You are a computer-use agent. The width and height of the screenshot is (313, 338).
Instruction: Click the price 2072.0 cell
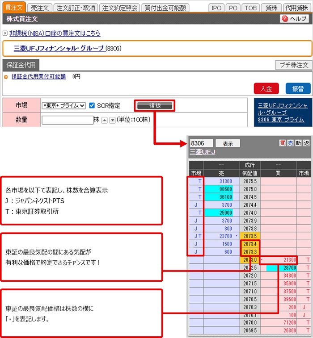(x=250, y=275)
